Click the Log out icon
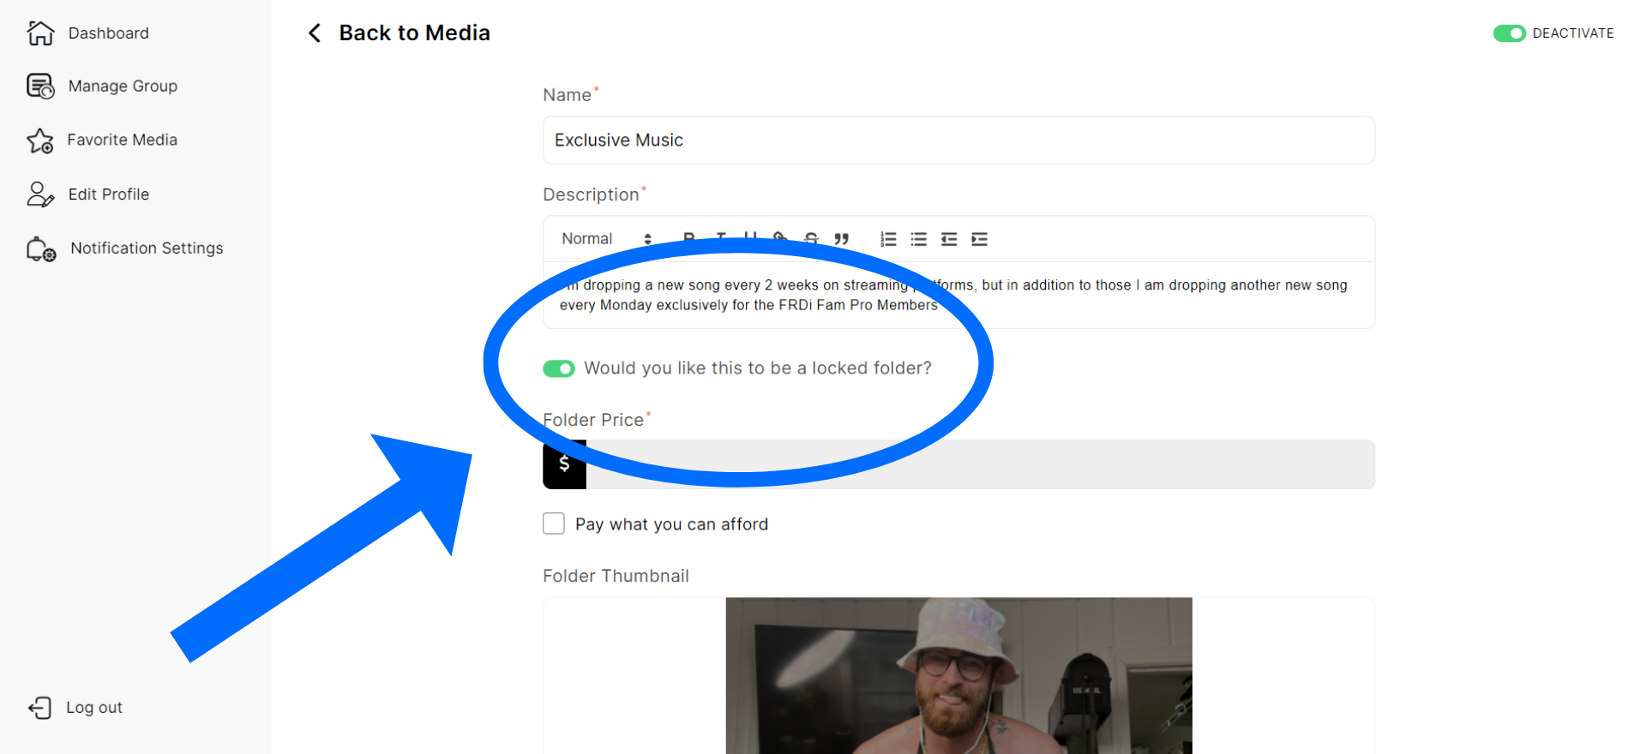Image resolution: width=1646 pixels, height=754 pixels. tap(39, 708)
